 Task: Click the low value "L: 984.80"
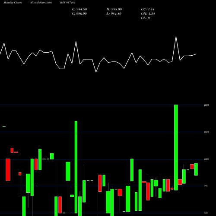(114, 14)
